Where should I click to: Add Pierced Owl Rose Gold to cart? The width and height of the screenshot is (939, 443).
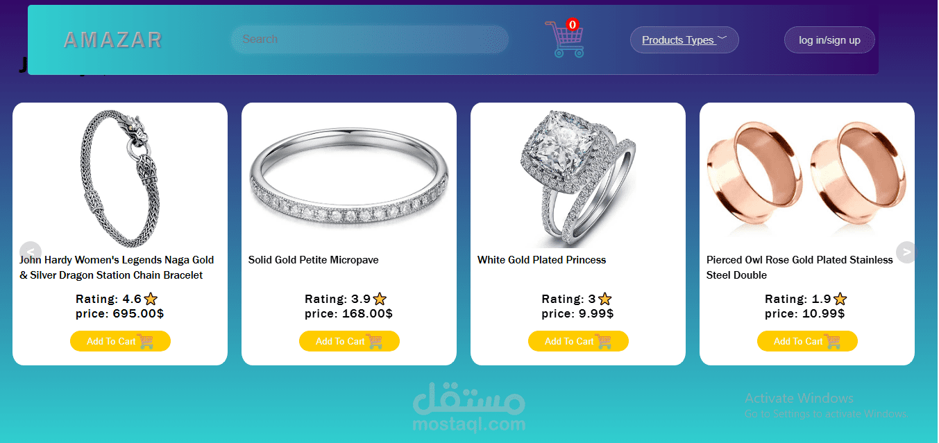click(x=807, y=341)
